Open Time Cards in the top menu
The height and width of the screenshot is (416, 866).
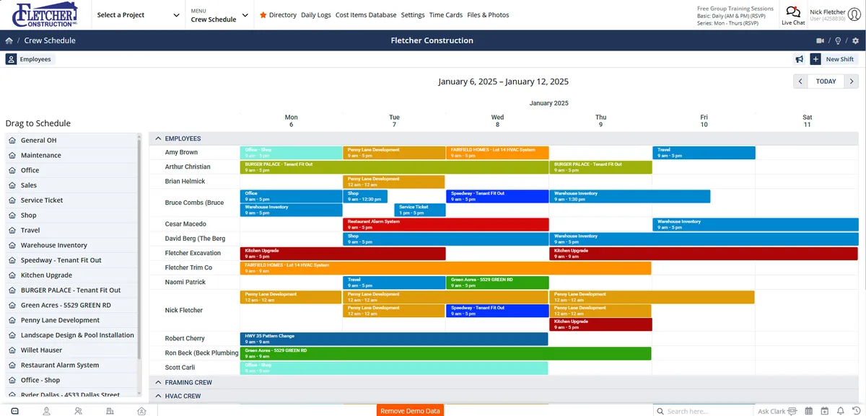click(x=446, y=14)
